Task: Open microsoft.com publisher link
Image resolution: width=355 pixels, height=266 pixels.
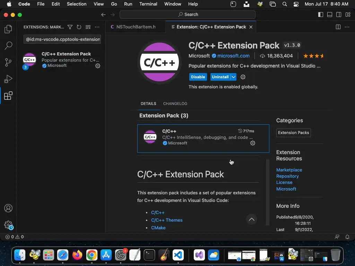Action: (x=233, y=56)
